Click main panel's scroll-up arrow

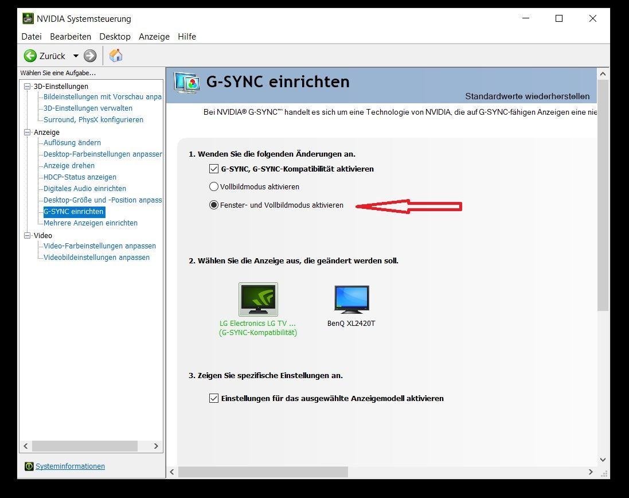click(x=603, y=74)
